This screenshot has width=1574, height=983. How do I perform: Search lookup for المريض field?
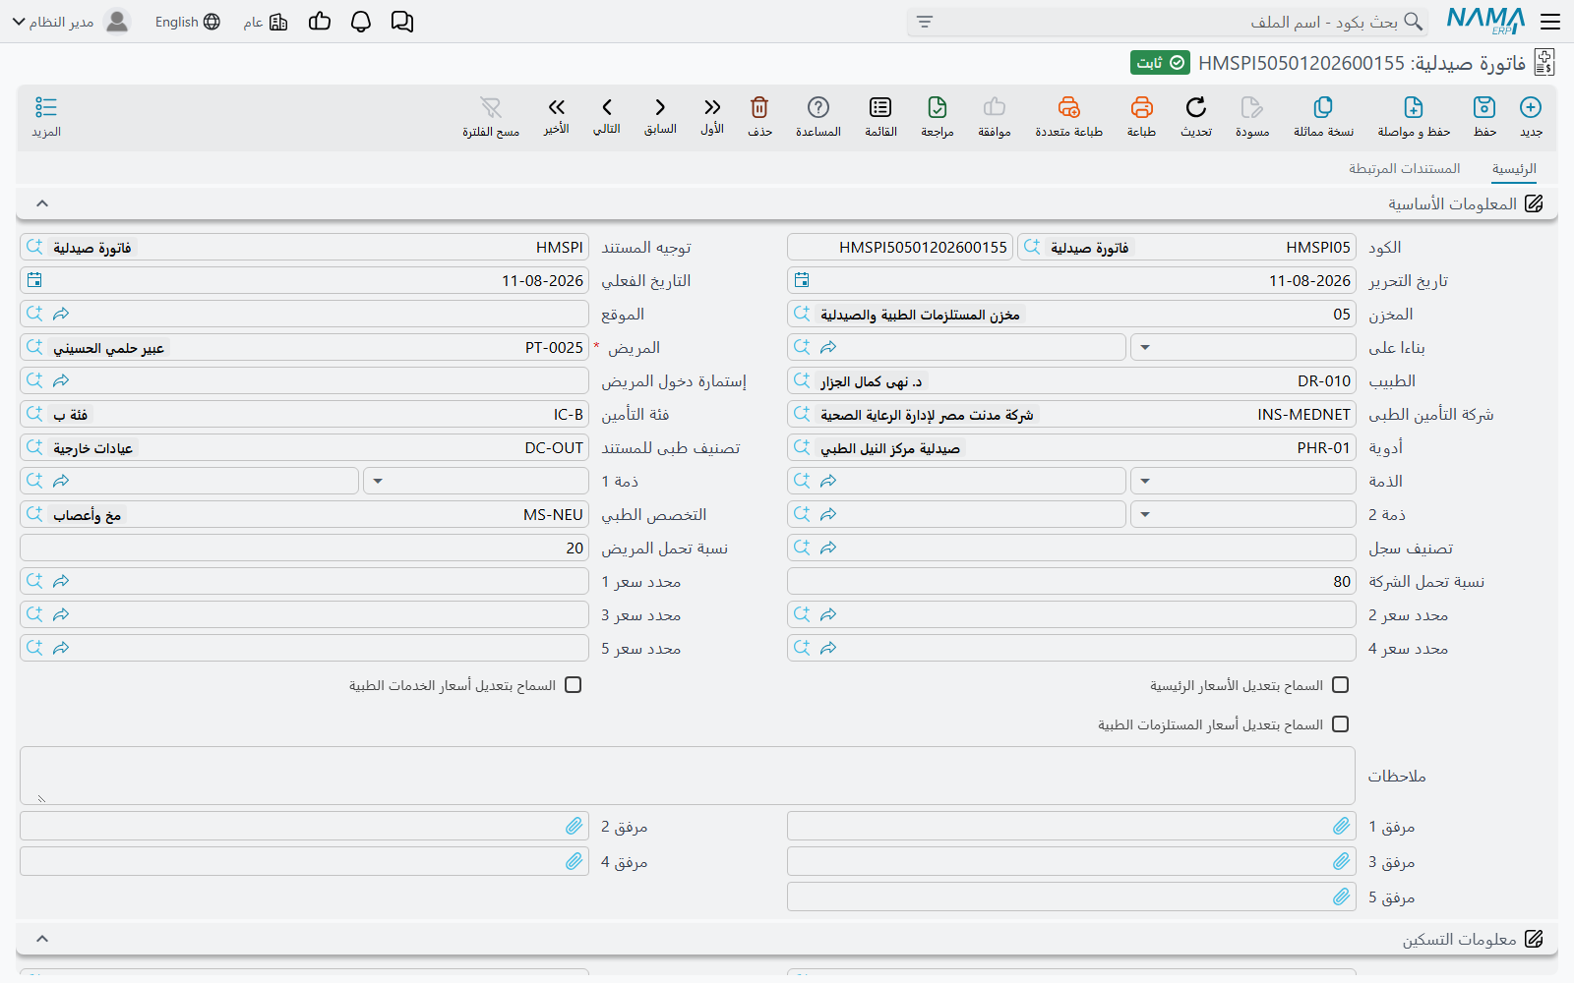coord(34,347)
